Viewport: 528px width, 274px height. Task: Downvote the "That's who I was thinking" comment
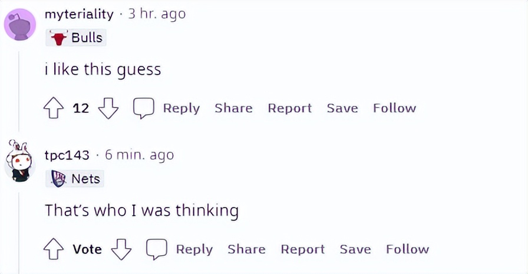click(121, 249)
